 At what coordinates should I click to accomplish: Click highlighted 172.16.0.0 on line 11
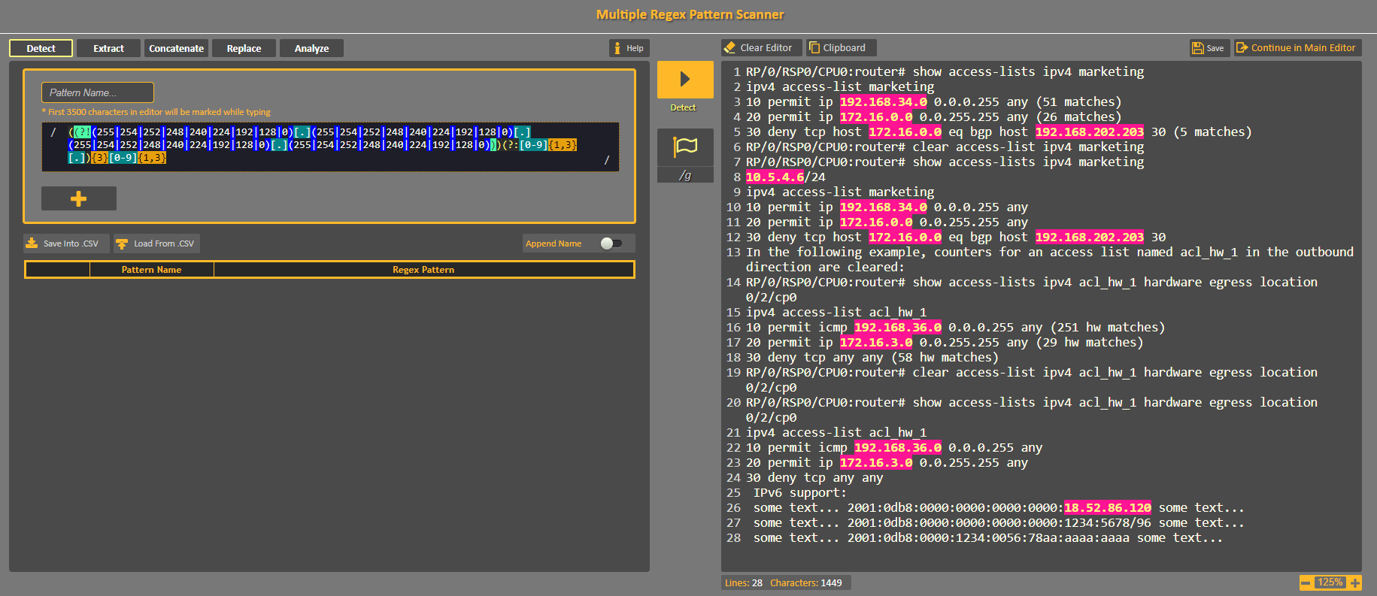click(876, 222)
